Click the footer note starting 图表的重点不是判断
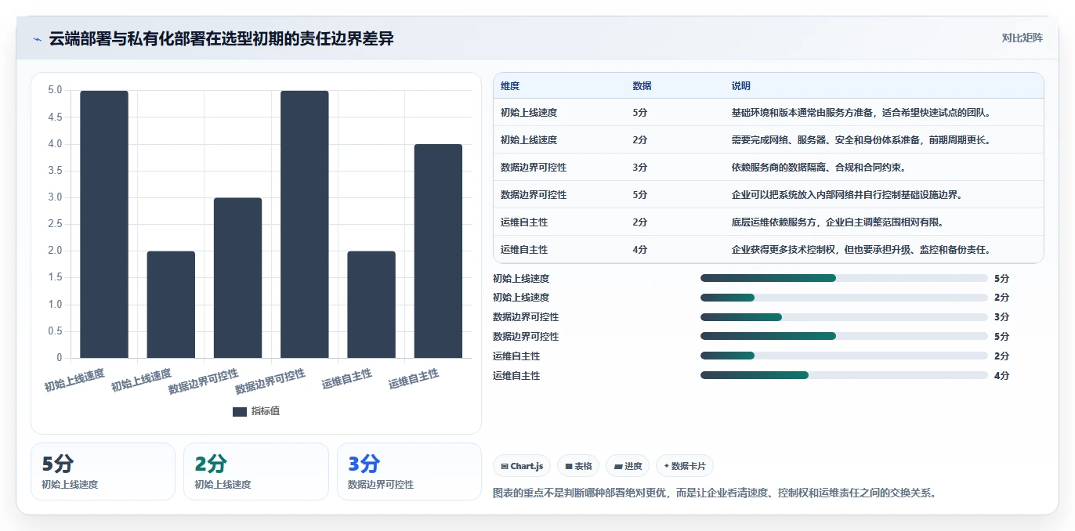Viewport: 1075px width, 531px height. point(715,493)
